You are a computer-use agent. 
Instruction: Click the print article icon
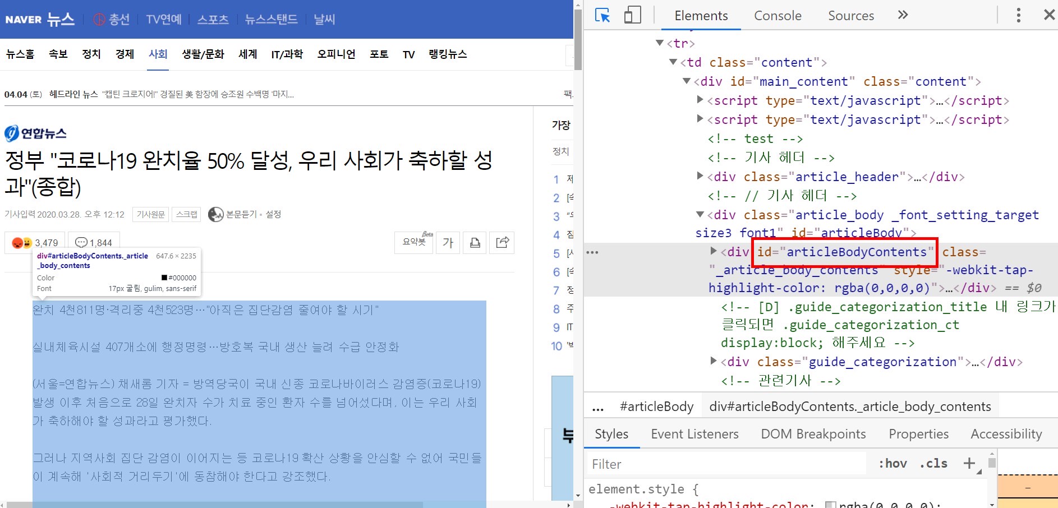475,242
